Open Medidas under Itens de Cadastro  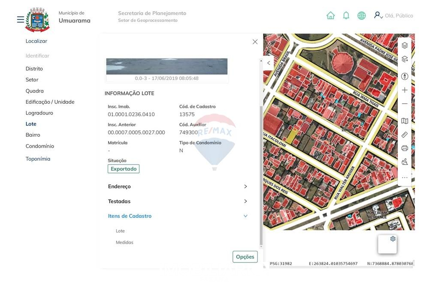tap(124, 242)
